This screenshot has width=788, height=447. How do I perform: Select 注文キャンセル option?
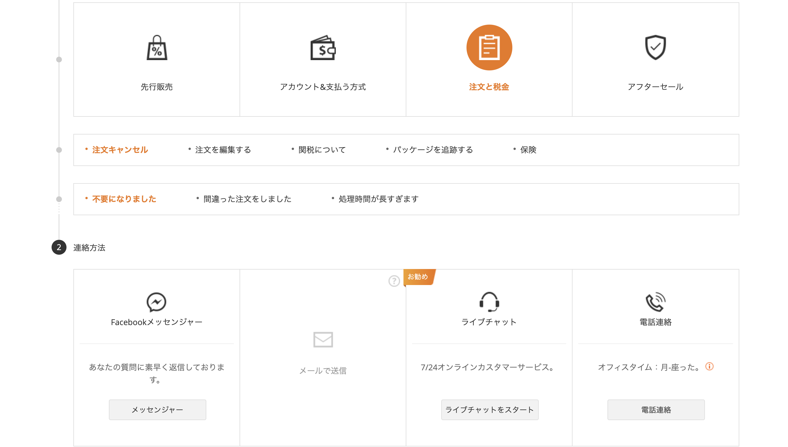coord(120,150)
